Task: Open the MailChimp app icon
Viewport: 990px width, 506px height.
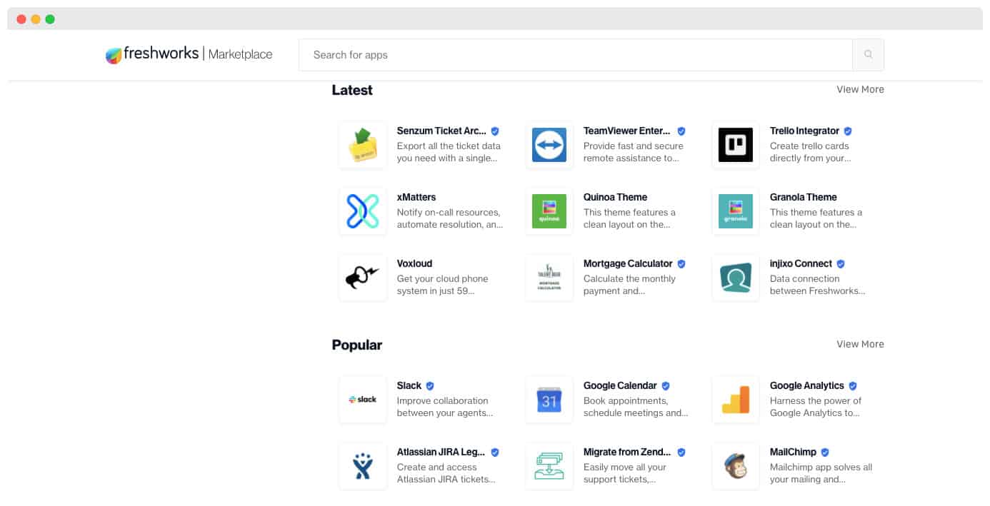Action: (736, 466)
